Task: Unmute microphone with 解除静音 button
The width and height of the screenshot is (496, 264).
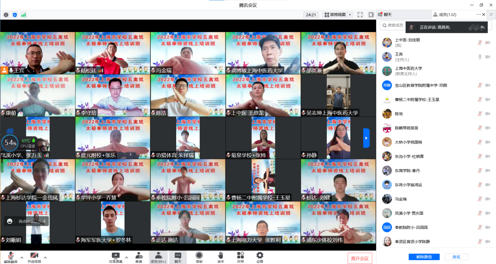Action: [11, 257]
